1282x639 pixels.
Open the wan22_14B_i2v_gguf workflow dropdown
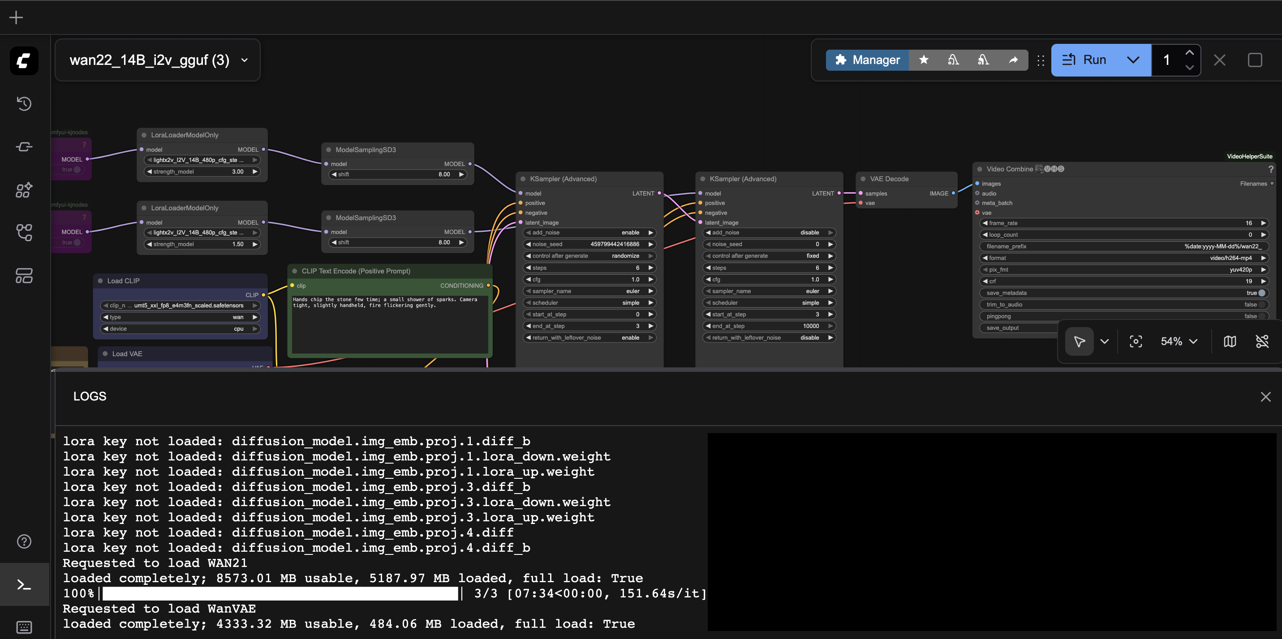(245, 60)
